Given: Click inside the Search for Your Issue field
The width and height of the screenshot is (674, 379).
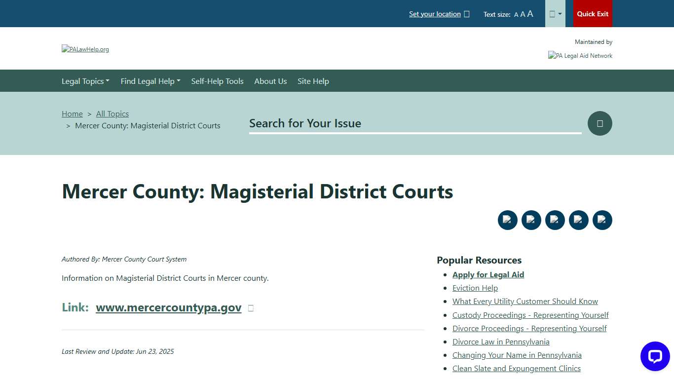Looking at the screenshot, I should tap(414, 123).
